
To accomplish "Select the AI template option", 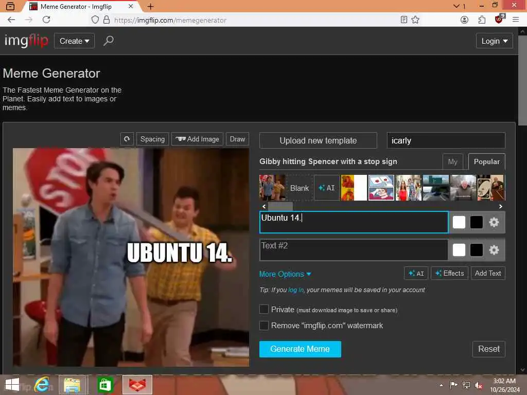I will [327, 188].
